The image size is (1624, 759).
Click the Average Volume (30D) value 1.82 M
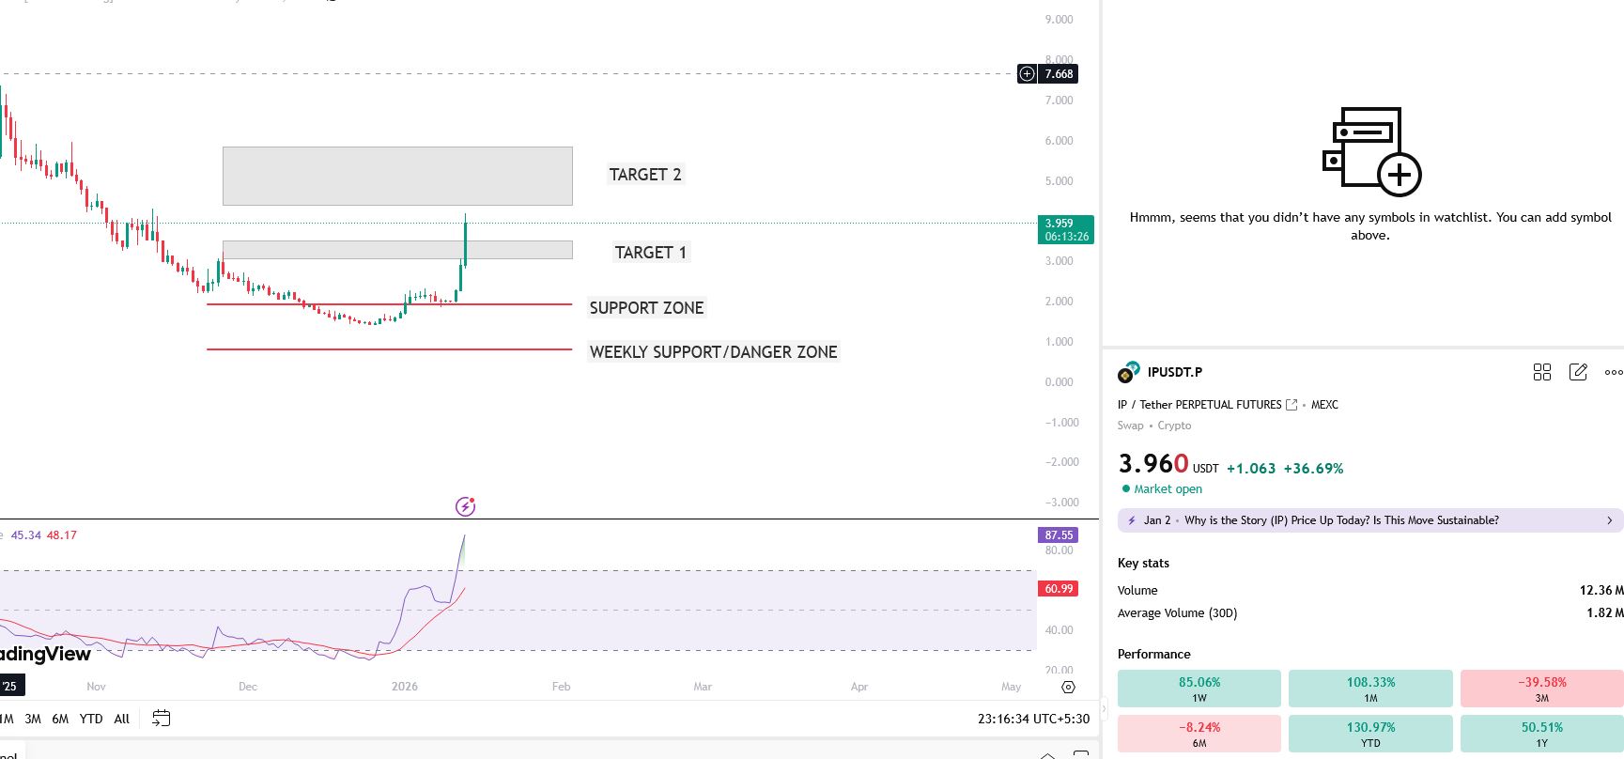point(1605,613)
